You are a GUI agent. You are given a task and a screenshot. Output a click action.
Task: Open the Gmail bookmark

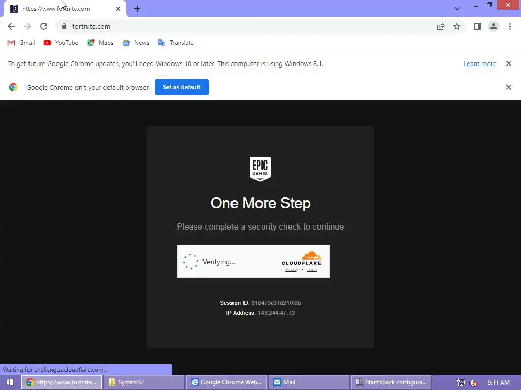tap(21, 43)
